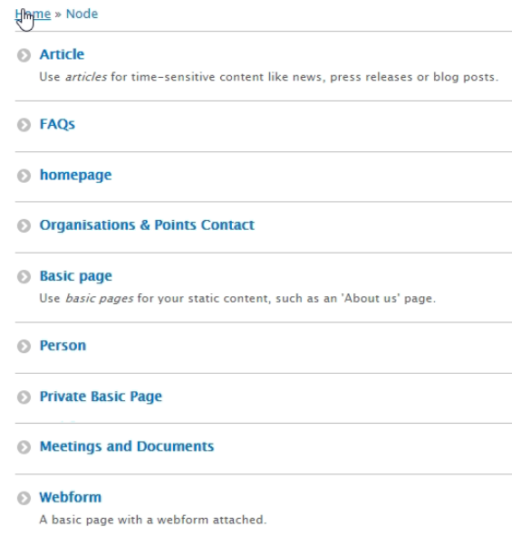Open Organisations & Points Contact link

click(147, 225)
